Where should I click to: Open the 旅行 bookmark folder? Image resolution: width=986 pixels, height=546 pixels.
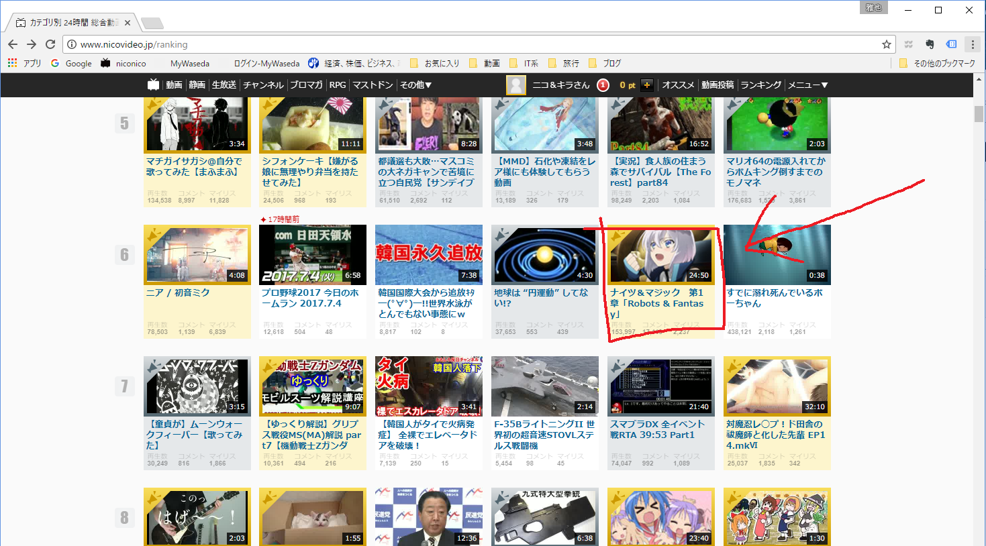564,63
